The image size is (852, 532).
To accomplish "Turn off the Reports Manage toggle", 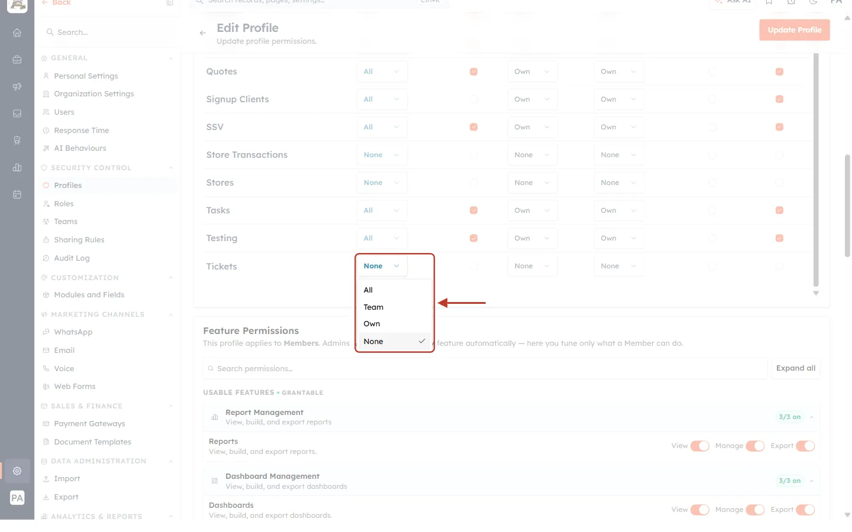I will coord(755,446).
